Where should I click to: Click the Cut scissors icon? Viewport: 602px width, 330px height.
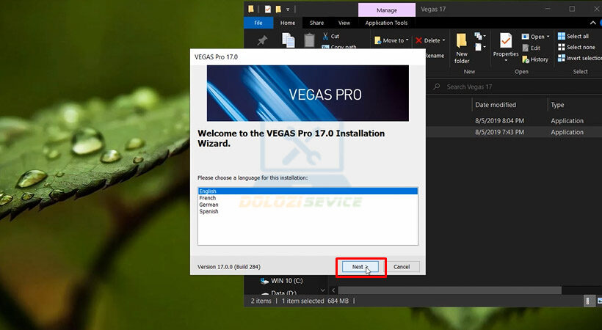pos(325,36)
